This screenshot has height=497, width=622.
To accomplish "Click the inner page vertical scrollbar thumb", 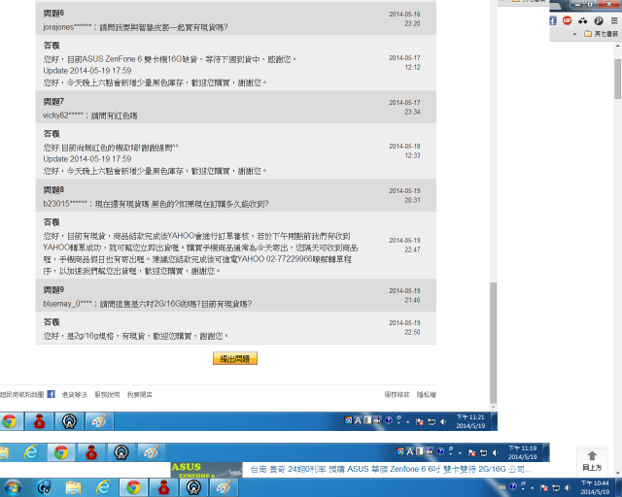I will (x=493, y=343).
